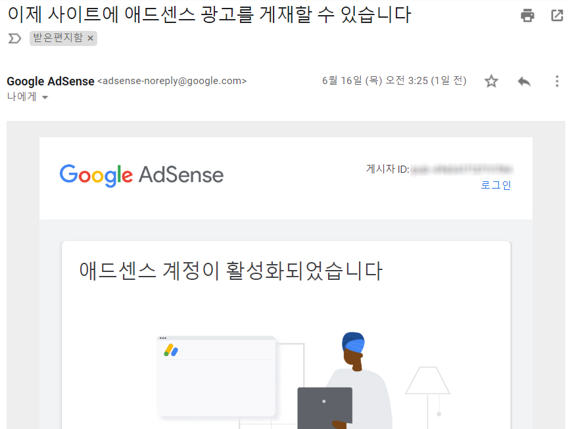568x429 pixels.
Task: Reply using the arrow icon
Action: [x=524, y=81]
